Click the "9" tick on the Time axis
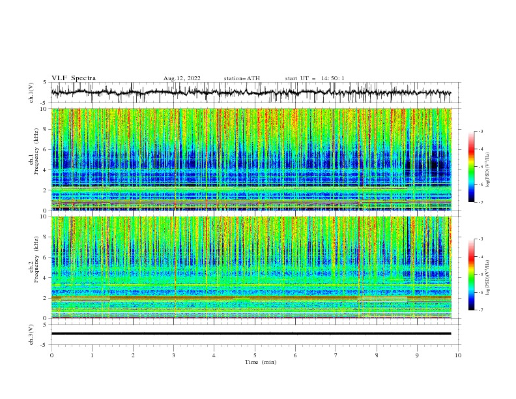Screen dimensions: 516x399 tap(417, 355)
